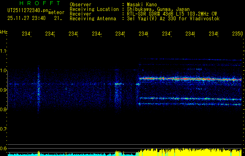Click the 2342 time axis marker
The width and height of the screenshot is (245, 156).
(x=50, y=34)
